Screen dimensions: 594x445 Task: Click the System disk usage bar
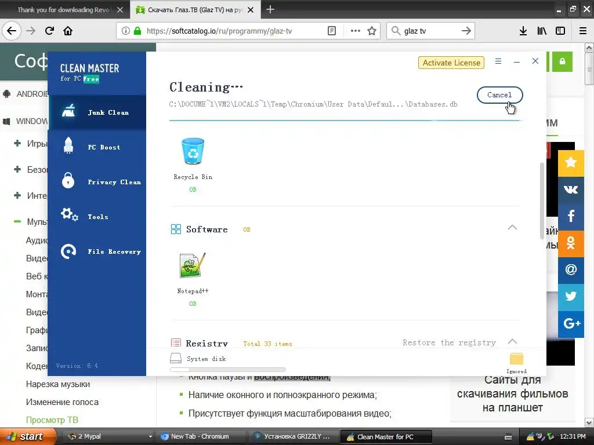(227, 370)
